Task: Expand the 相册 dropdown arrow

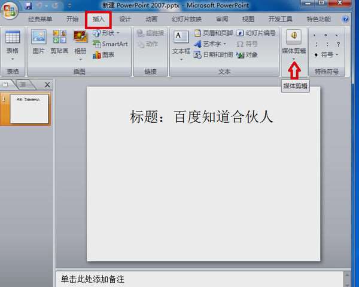Action: (80, 60)
